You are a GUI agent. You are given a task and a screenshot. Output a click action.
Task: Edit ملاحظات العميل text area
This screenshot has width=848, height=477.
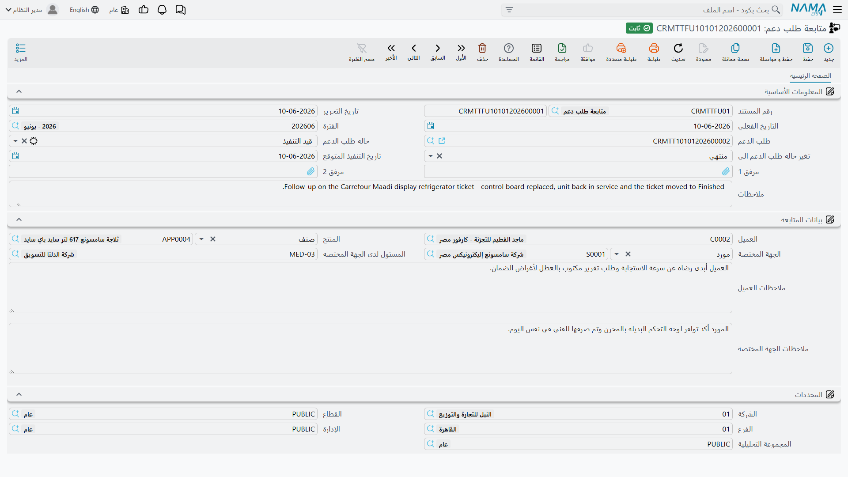coord(371,288)
